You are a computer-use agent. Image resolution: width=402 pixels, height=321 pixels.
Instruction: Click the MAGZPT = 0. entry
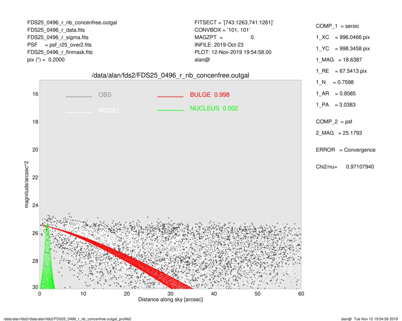pyautogui.click(x=224, y=37)
